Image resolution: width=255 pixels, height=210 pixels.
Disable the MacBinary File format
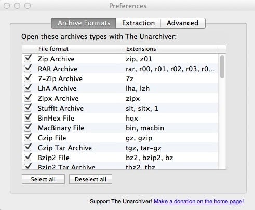tap(28, 128)
